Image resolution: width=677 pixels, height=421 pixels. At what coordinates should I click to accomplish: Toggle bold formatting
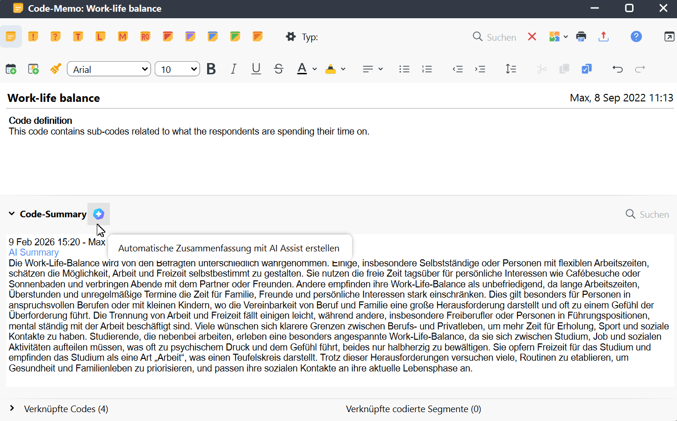click(x=211, y=69)
